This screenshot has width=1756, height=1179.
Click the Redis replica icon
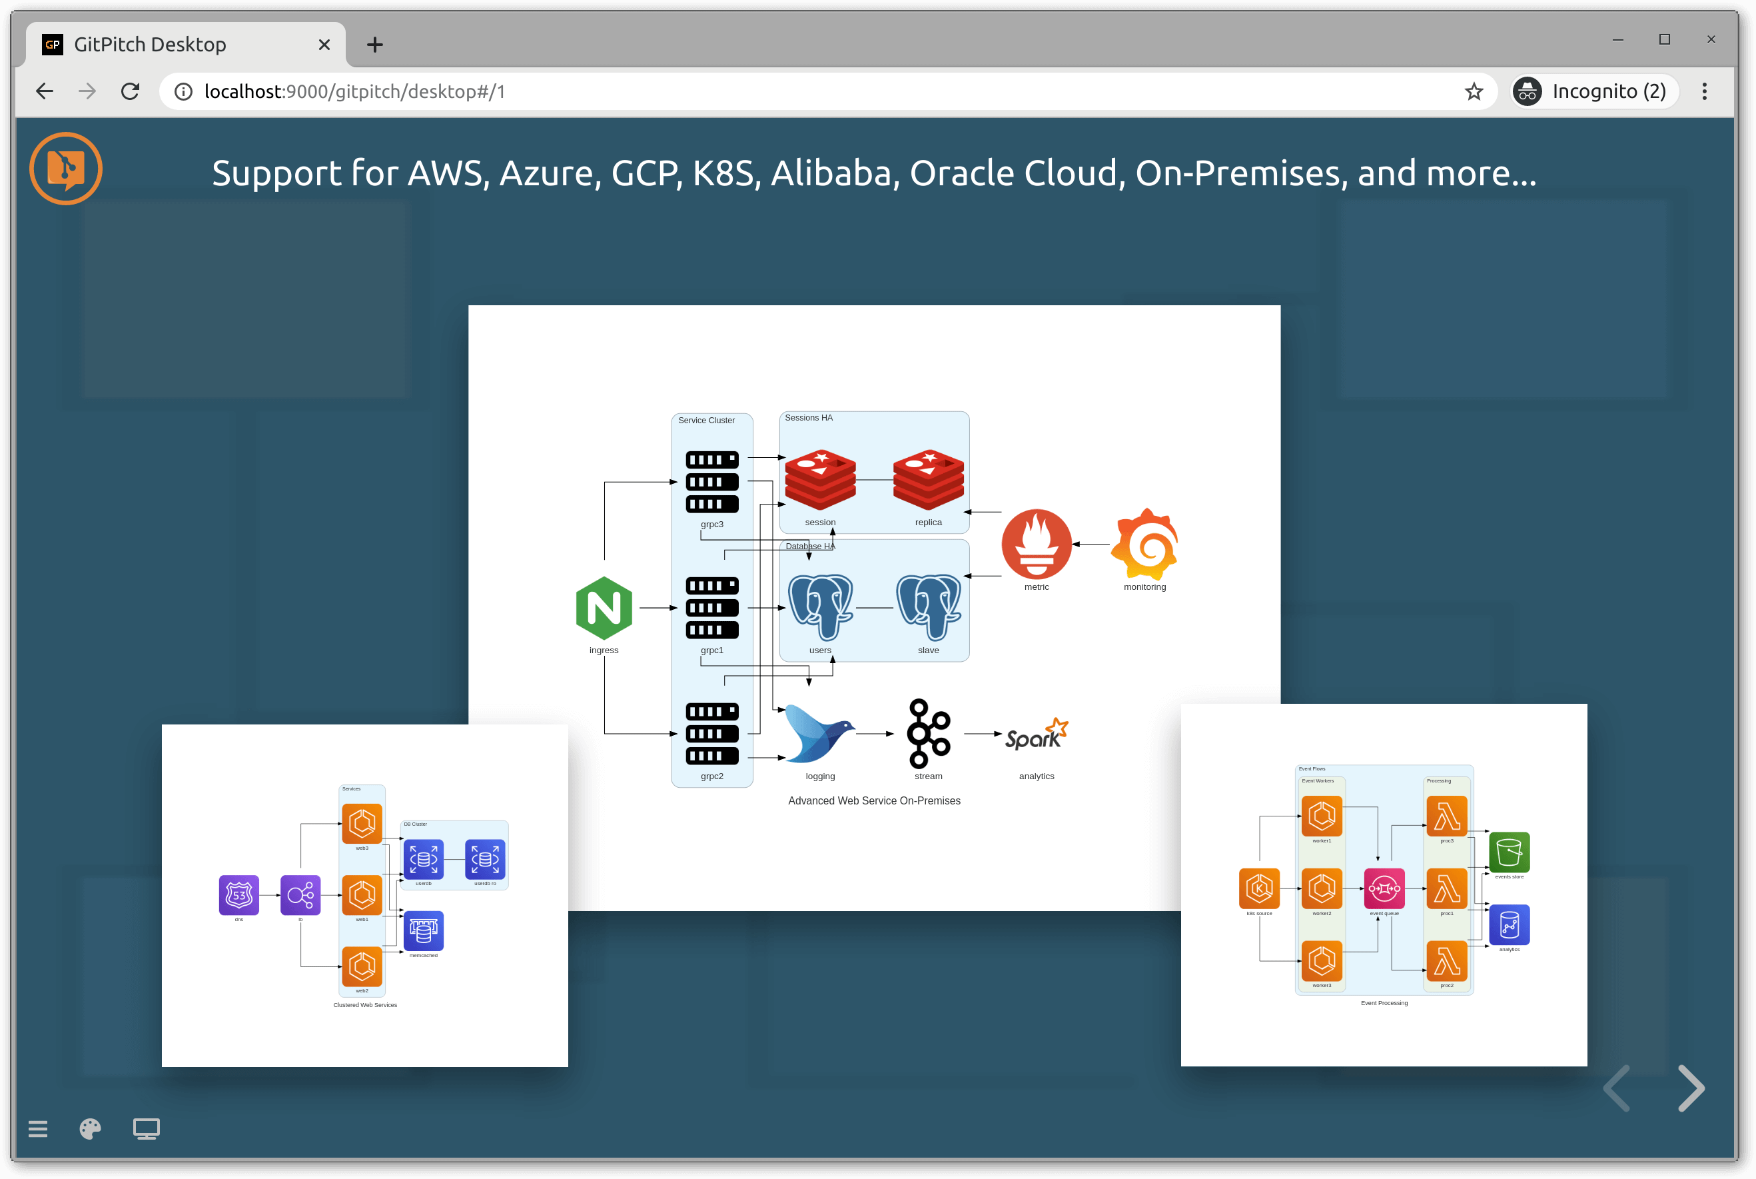928,480
